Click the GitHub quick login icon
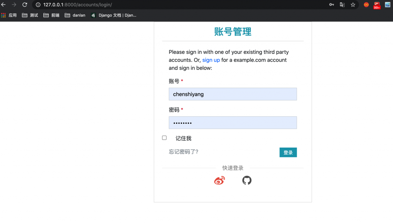This screenshot has height=224, width=393. [247, 180]
